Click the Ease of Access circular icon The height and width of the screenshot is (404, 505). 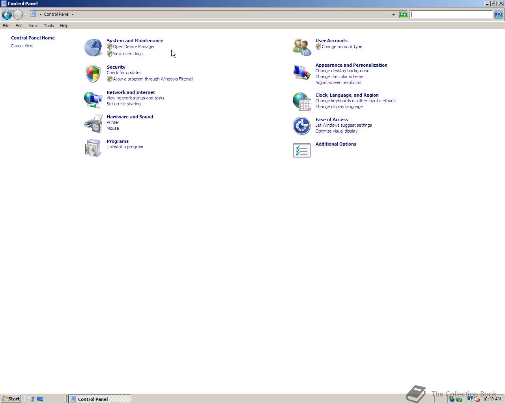[302, 126]
